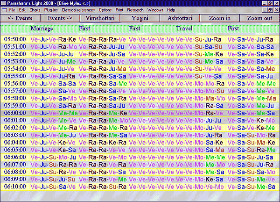Minimize the inner document window

click(265, 10)
